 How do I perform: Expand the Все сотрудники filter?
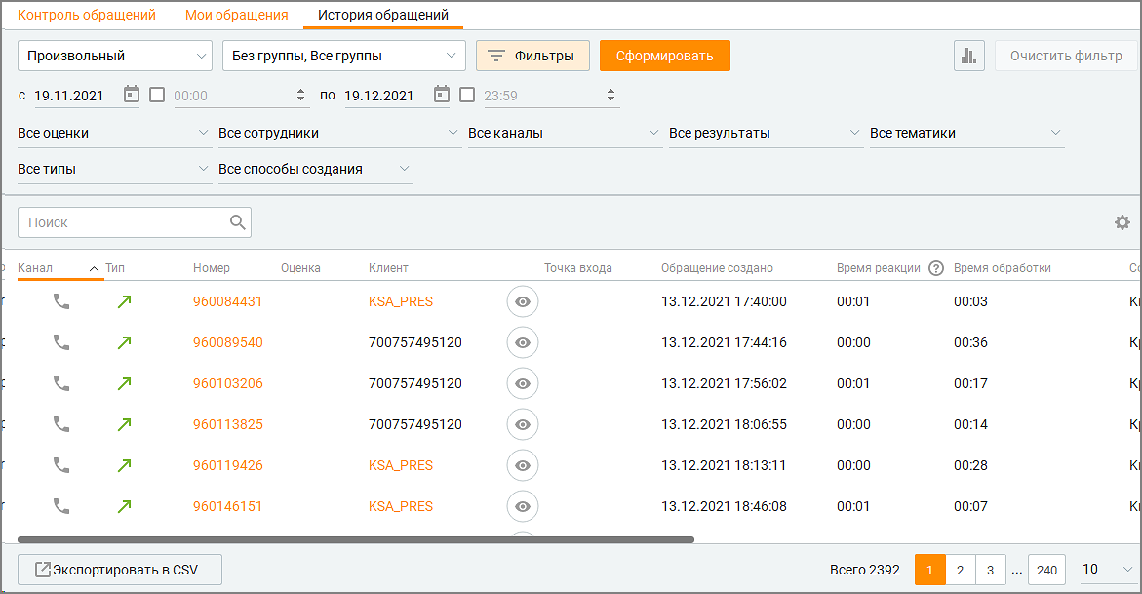pyautogui.click(x=340, y=133)
